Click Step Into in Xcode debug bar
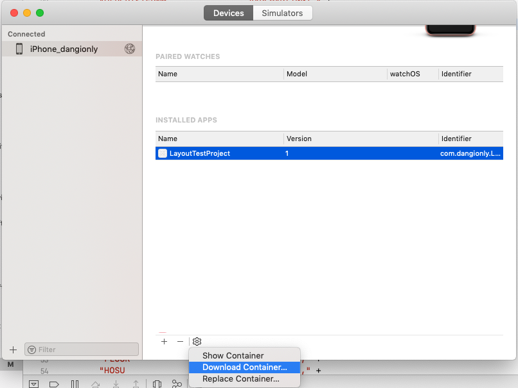Viewport: 518px width, 388px height. coord(116,384)
